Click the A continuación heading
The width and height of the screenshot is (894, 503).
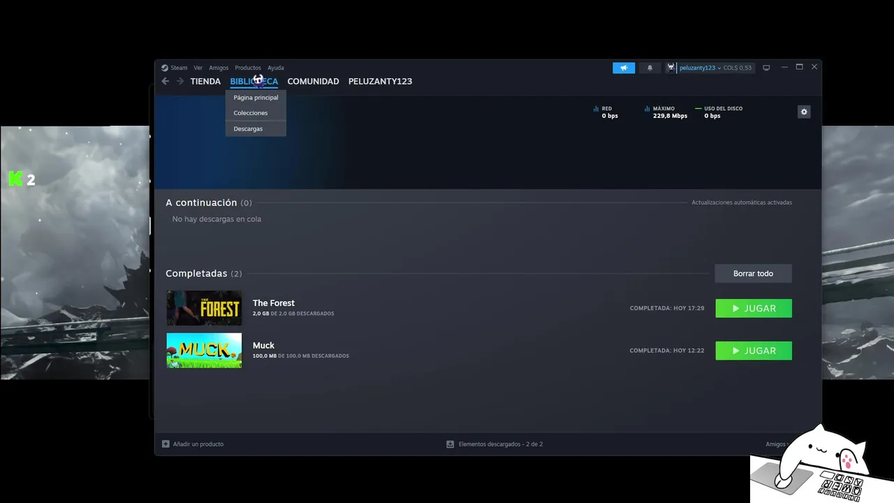(x=201, y=203)
